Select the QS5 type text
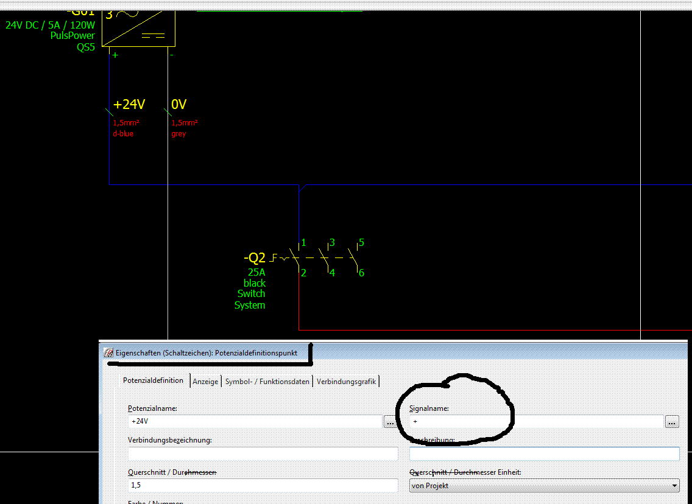The width and height of the screenshot is (692, 504). click(86, 47)
